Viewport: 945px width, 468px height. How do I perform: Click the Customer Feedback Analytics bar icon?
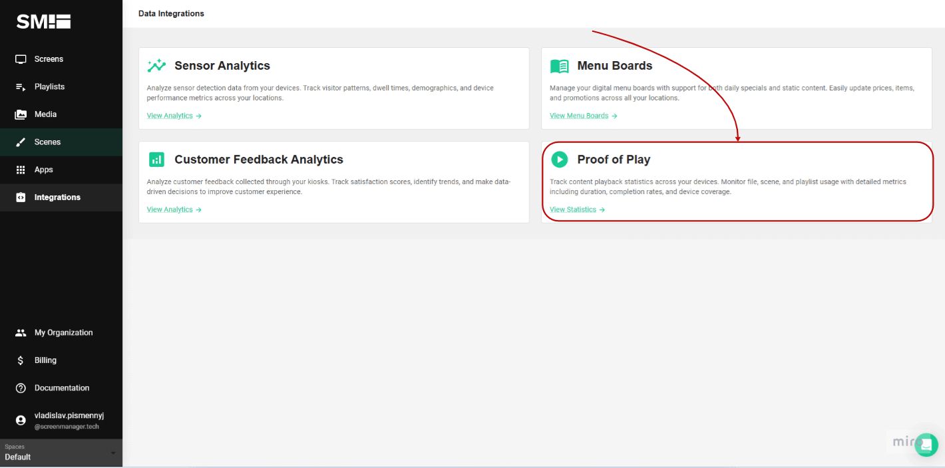(156, 160)
